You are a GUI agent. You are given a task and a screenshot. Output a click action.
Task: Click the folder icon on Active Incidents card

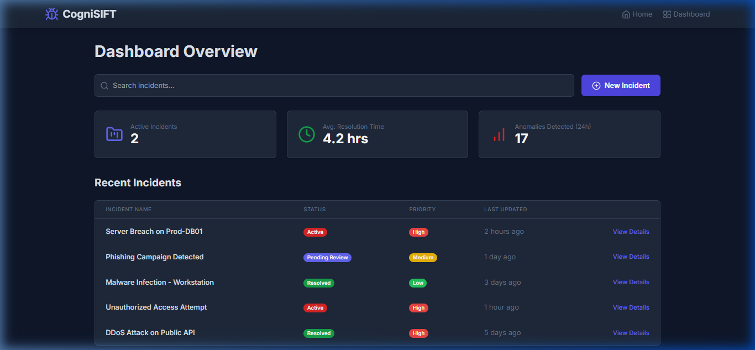pos(114,134)
